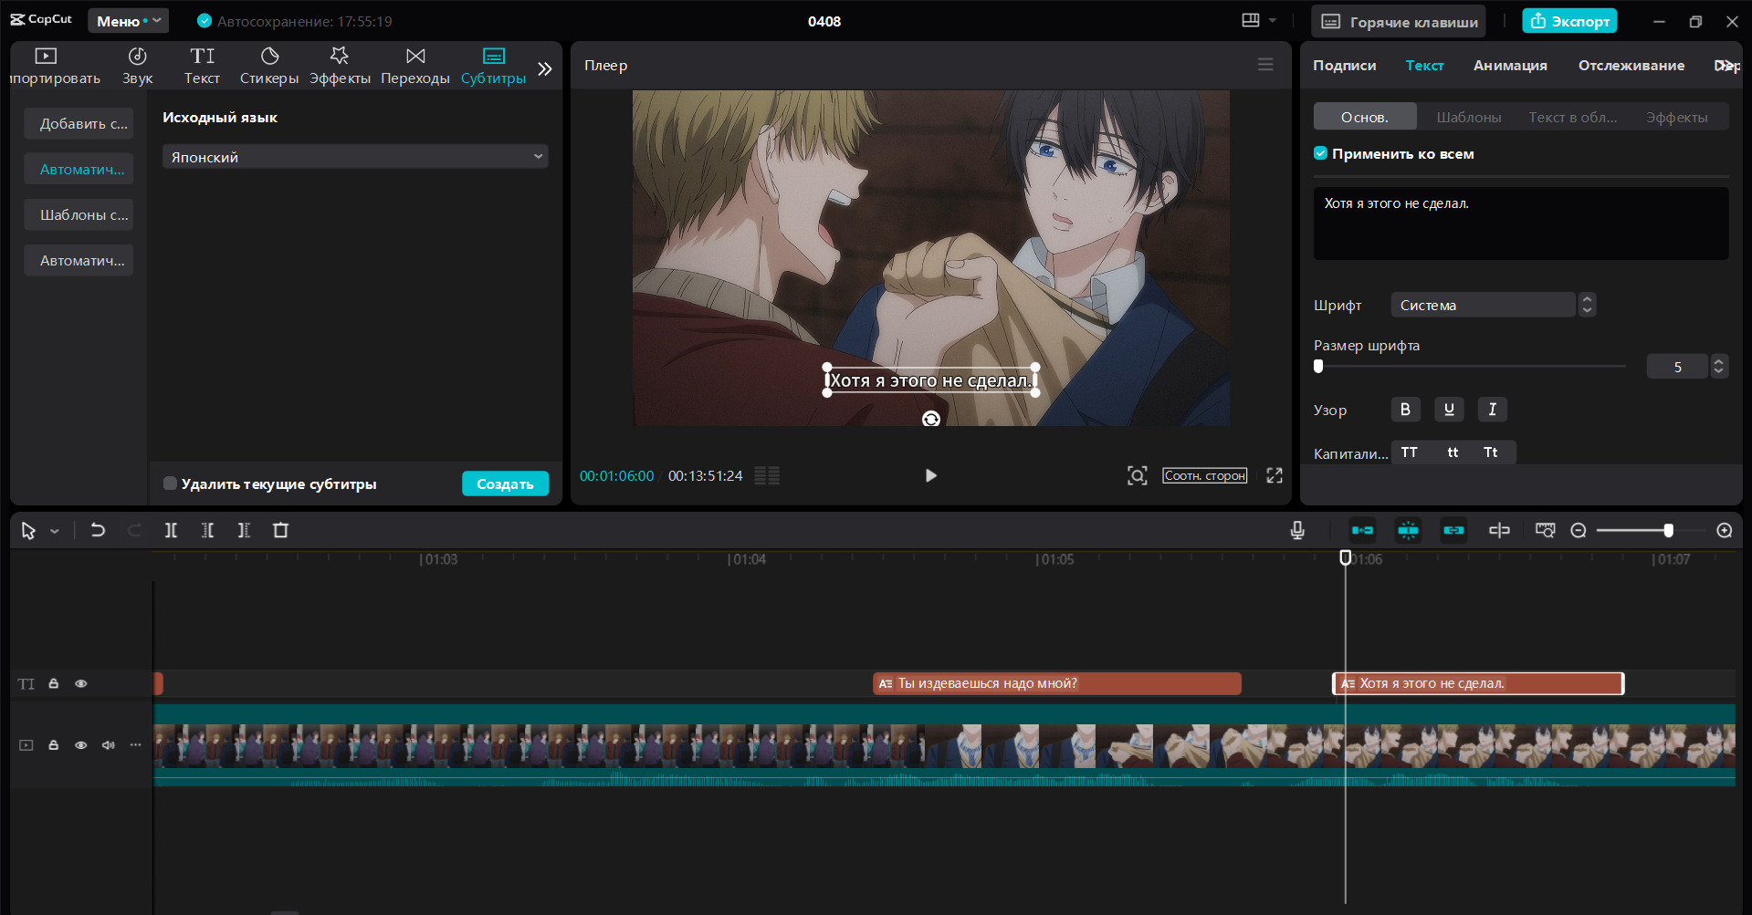Delete the selected clip with the trash icon
This screenshot has height=915, width=1752.
(x=280, y=530)
